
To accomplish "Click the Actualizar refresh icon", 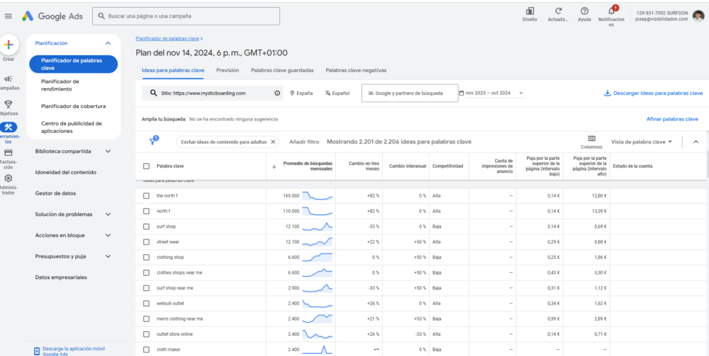I will (x=557, y=11).
